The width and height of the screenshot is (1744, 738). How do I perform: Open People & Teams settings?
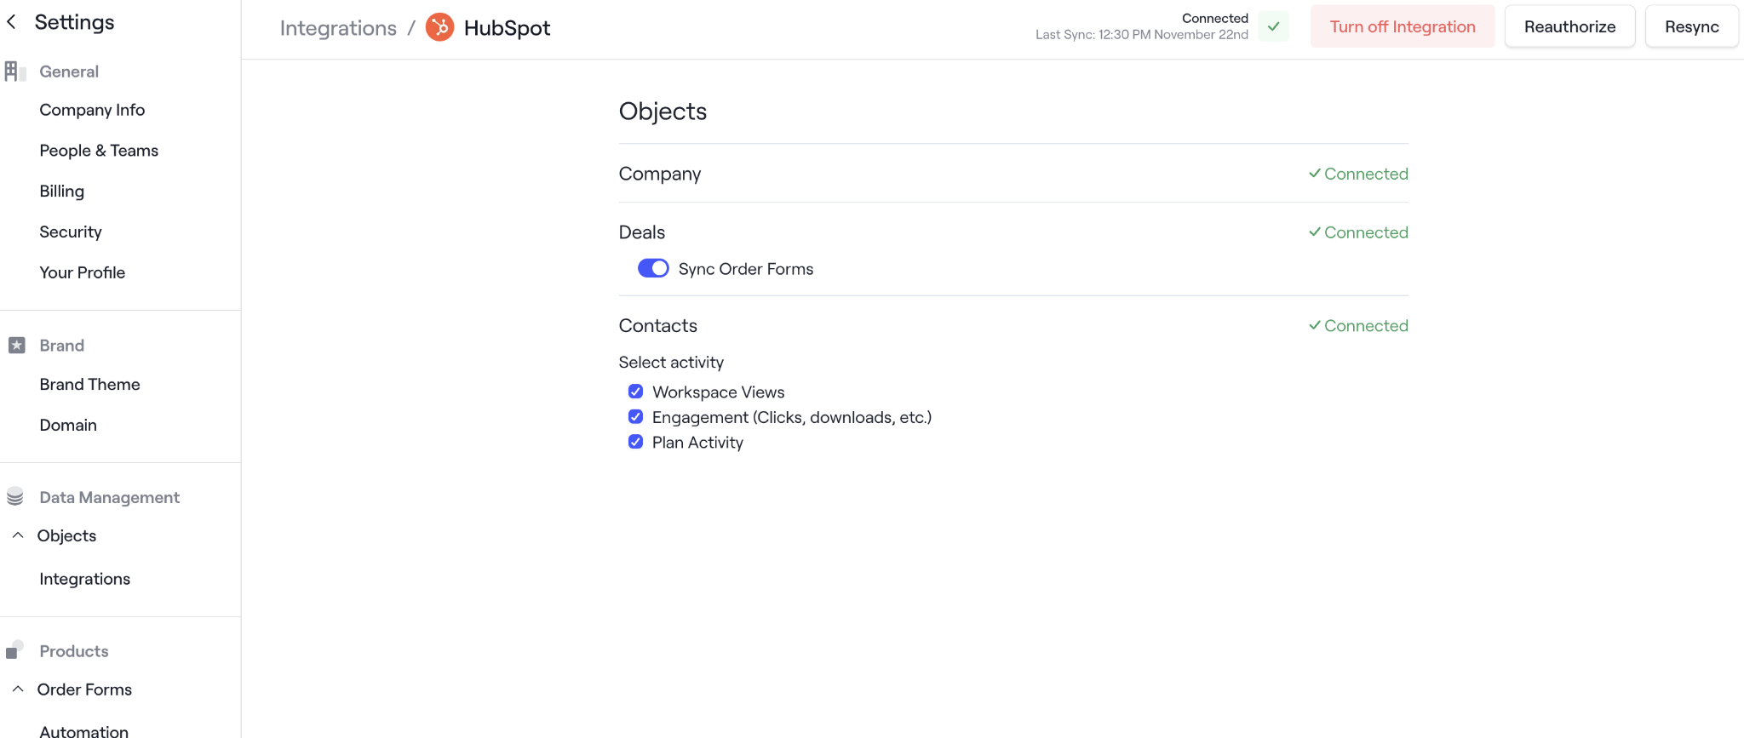pyautogui.click(x=99, y=151)
